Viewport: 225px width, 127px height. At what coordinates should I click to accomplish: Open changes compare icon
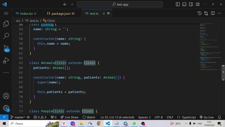point(206,13)
